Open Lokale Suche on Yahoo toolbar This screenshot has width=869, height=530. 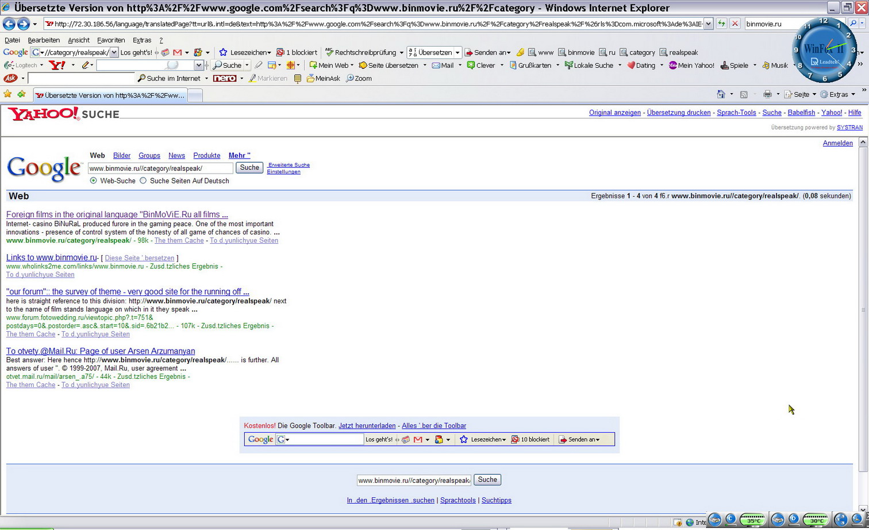click(x=589, y=65)
